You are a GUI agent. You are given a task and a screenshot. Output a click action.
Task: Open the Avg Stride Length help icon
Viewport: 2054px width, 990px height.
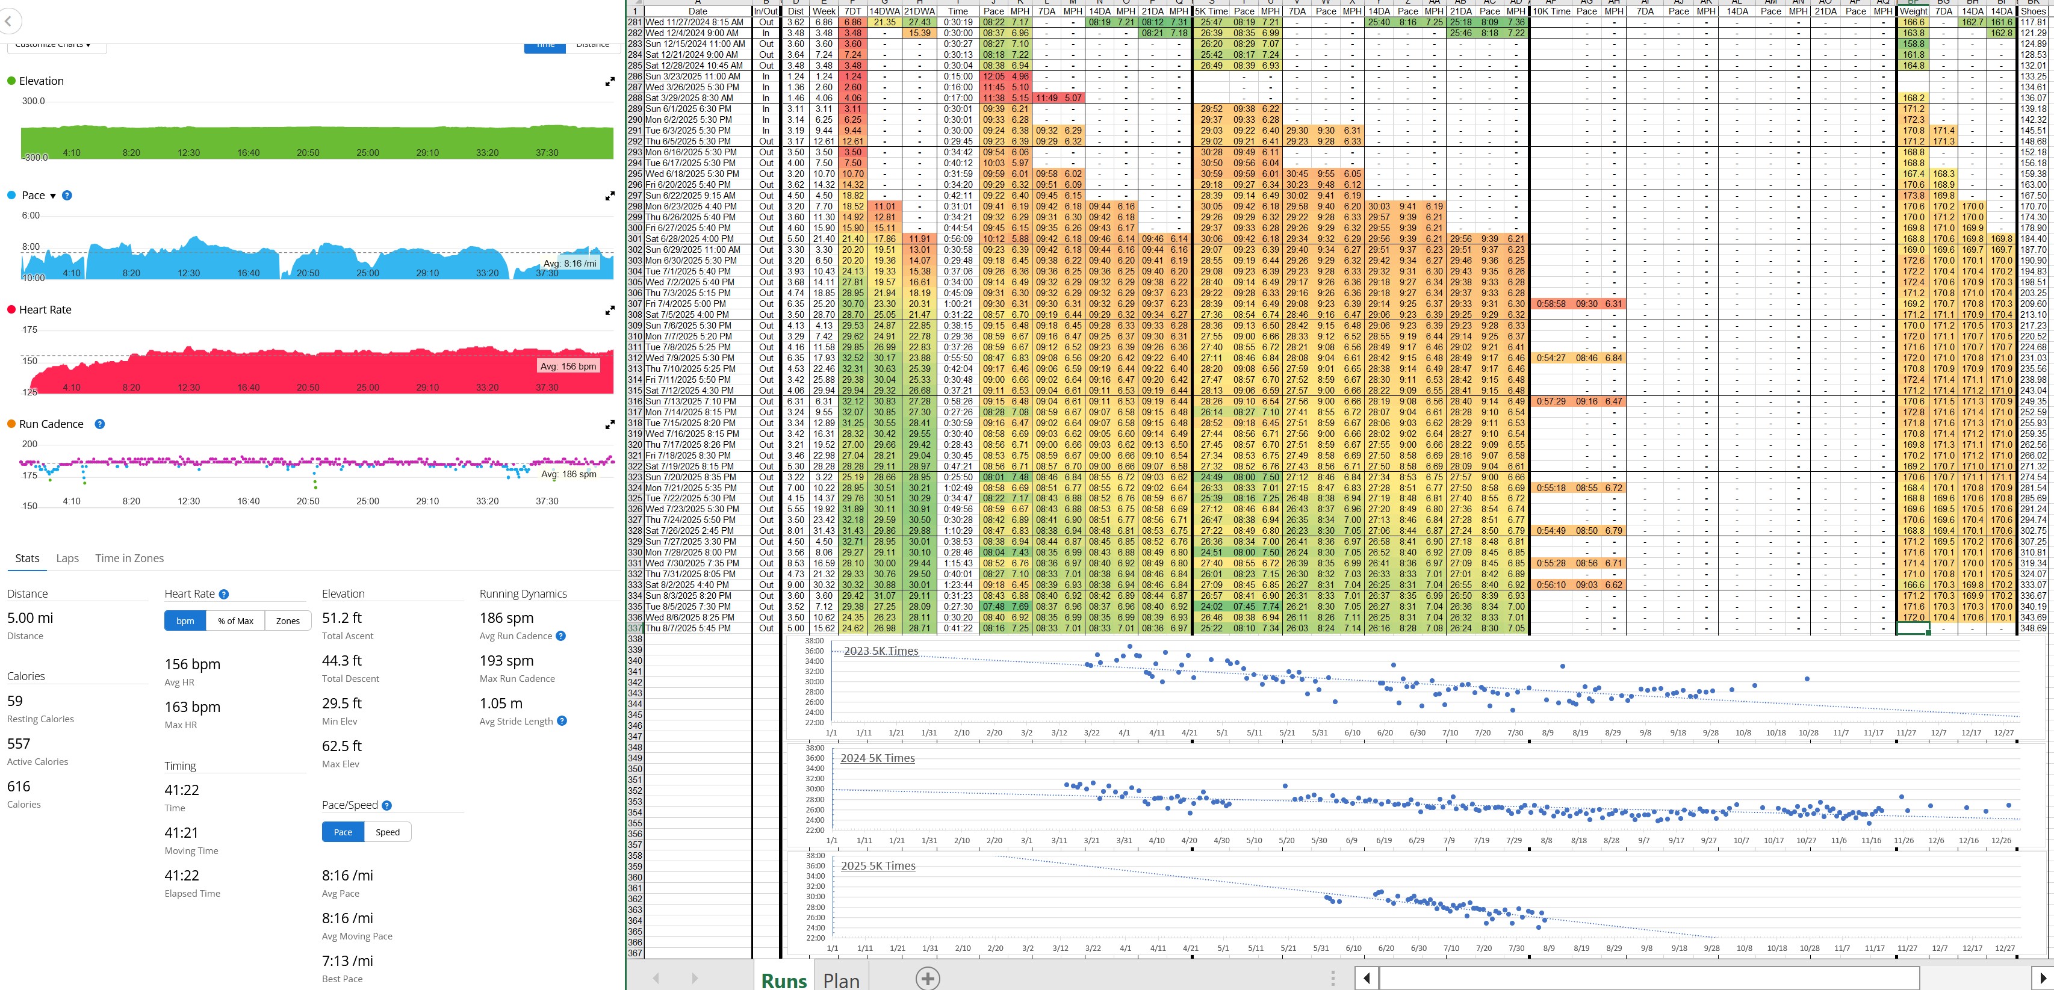click(x=562, y=722)
